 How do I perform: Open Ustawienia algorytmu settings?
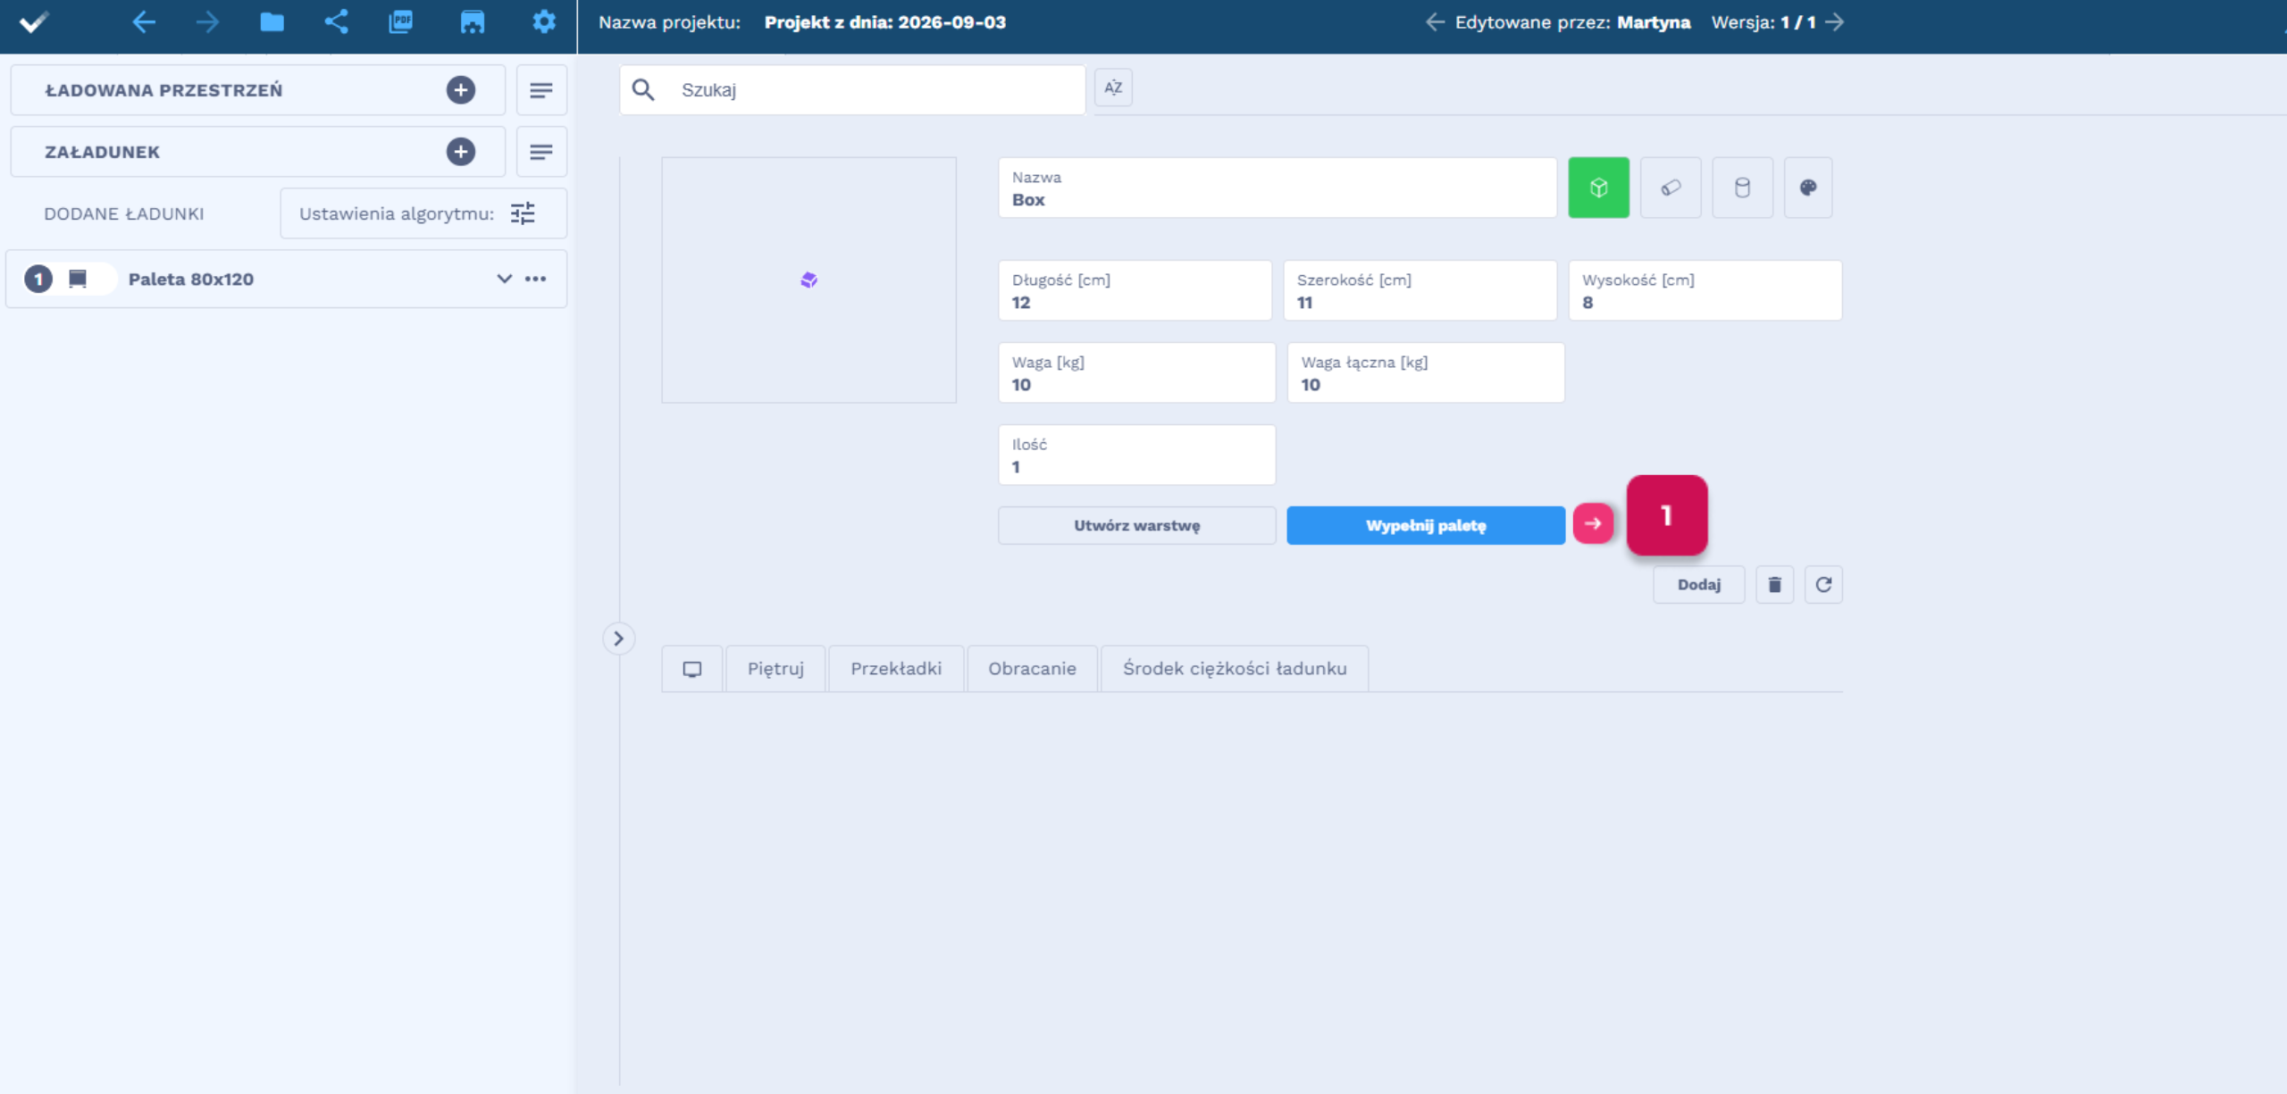pos(423,213)
